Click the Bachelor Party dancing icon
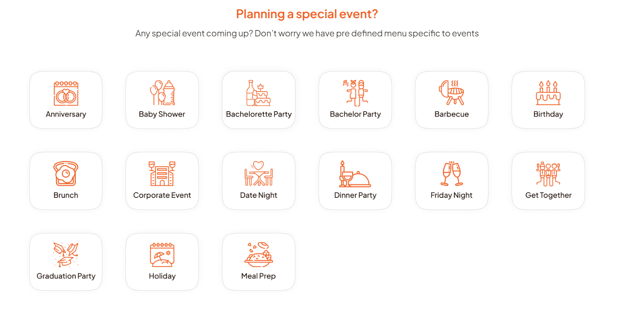Image resolution: width=644 pixels, height=317 pixels. (355, 93)
